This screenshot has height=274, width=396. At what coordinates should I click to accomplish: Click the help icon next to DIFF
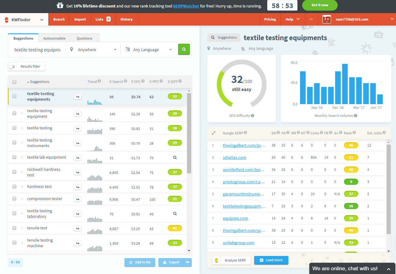(x=180, y=81)
